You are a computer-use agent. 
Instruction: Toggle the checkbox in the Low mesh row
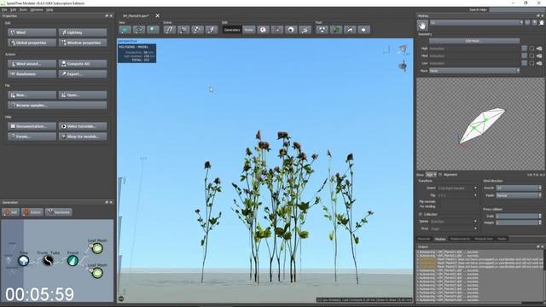click(524, 63)
